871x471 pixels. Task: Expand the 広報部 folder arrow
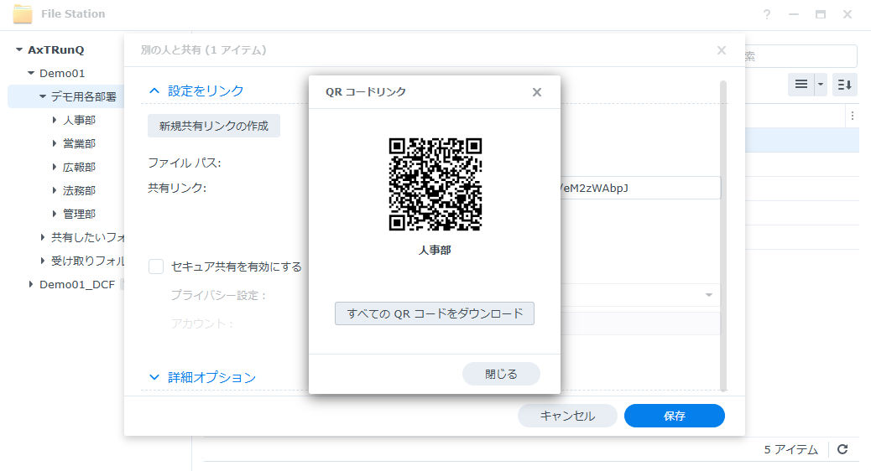tap(55, 167)
